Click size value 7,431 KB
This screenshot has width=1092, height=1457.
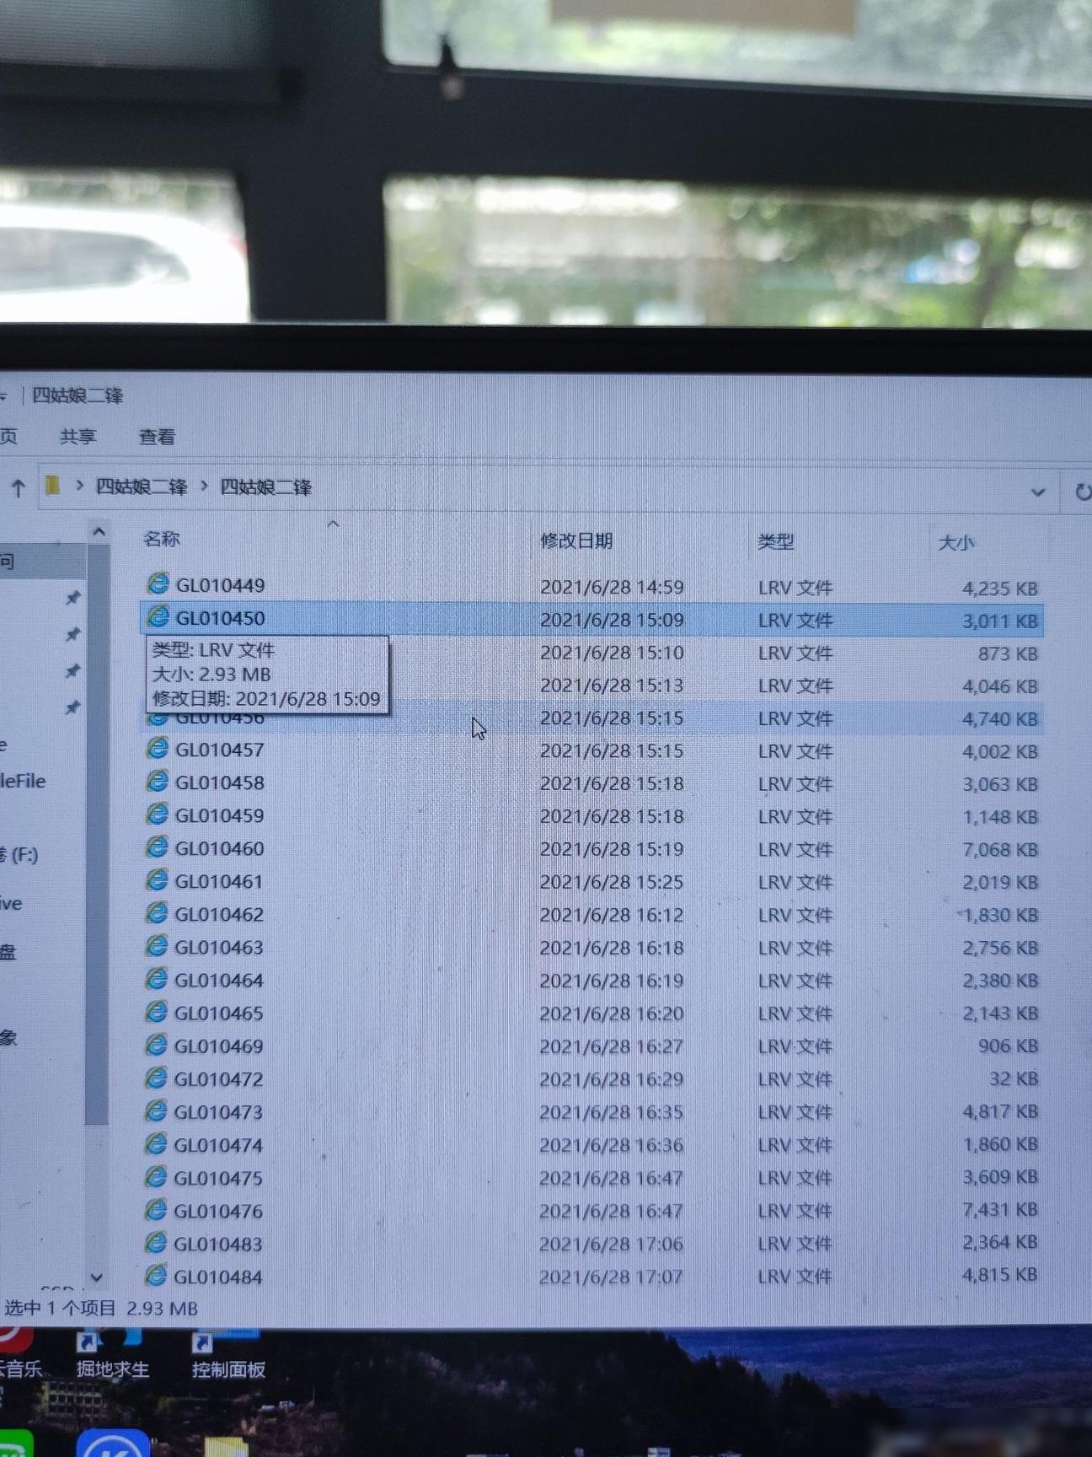(x=1000, y=1209)
